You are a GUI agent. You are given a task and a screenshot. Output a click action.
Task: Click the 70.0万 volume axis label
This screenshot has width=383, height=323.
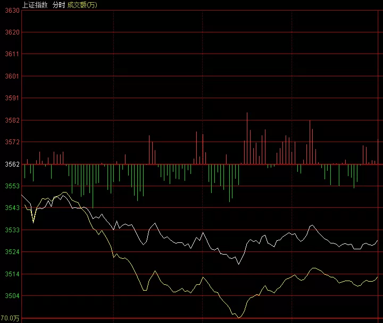coord(10,318)
